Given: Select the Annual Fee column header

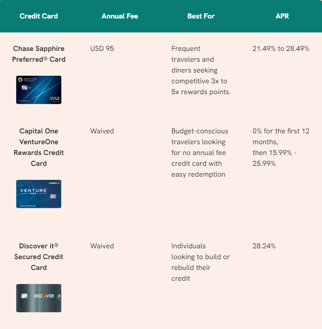Looking at the screenshot, I should pyautogui.click(x=120, y=16).
